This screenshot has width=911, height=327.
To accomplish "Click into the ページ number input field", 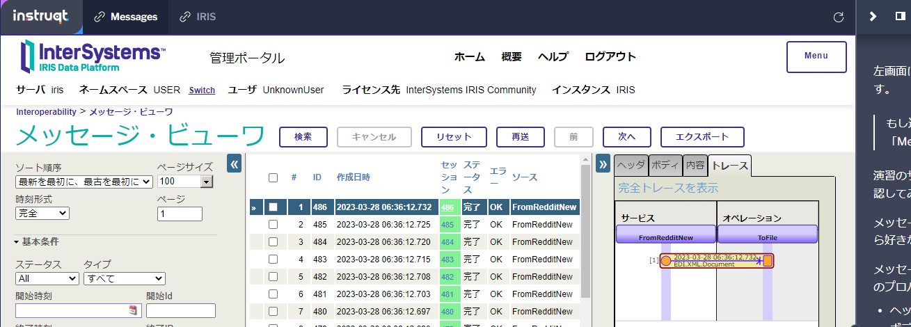I will point(180,214).
